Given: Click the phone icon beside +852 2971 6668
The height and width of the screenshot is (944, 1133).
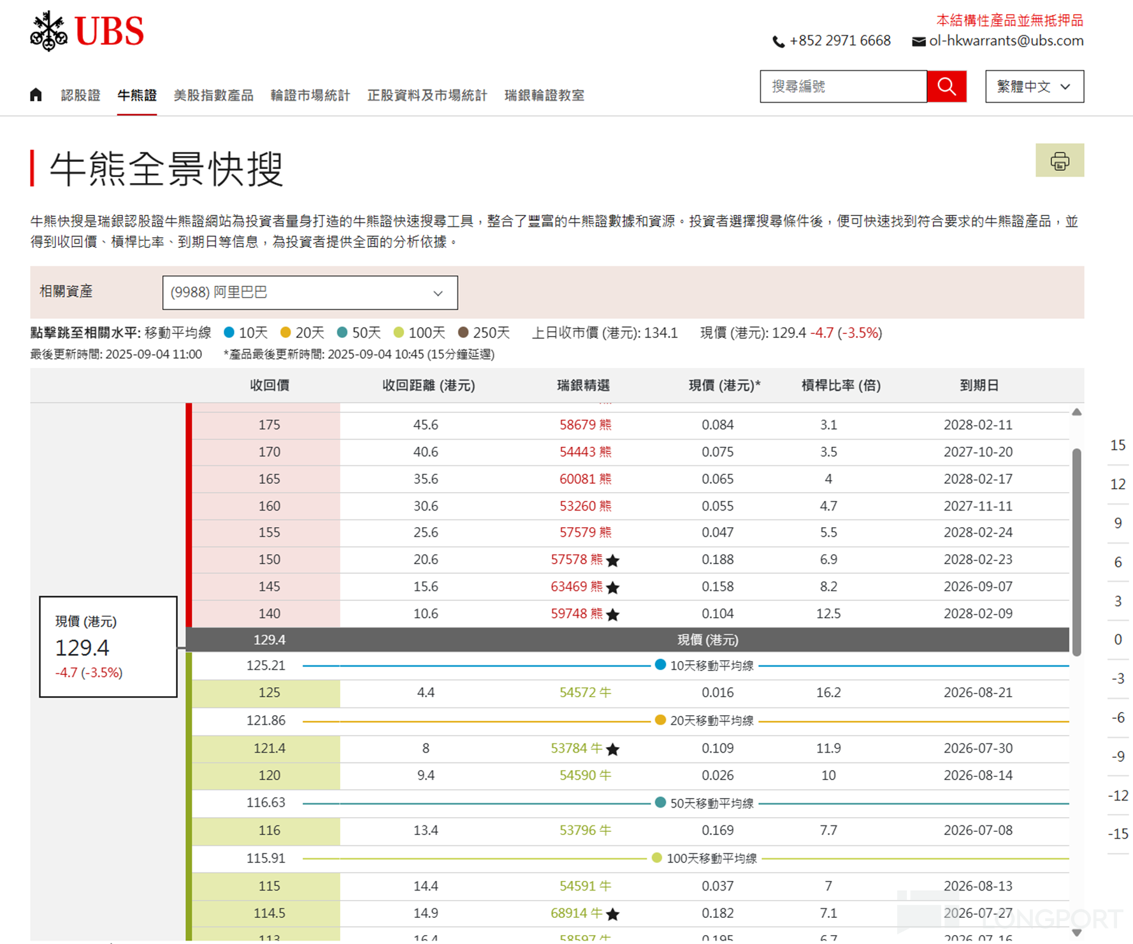Looking at the screenshot, I should click(x=778, y=41).
